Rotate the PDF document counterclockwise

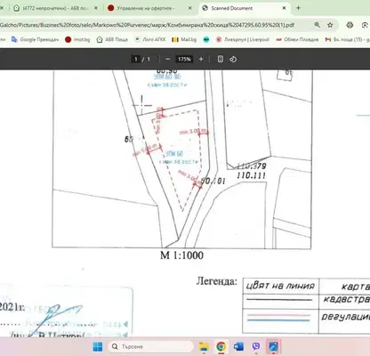click(233, 59)
